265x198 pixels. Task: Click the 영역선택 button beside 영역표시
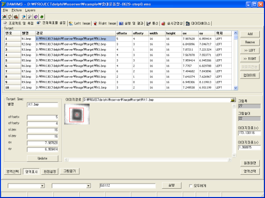pyautogui.click(x=12, y=171)
